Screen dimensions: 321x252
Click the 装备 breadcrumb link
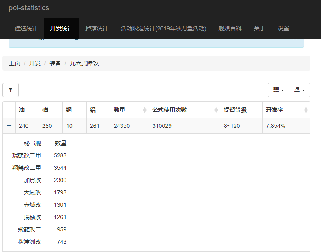pyautogui.click(x=55, y=63)
